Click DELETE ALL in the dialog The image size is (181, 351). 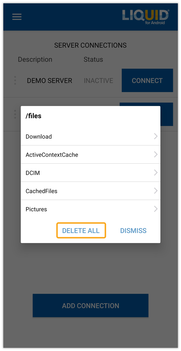pyautogui.click(x=81, y=230)
